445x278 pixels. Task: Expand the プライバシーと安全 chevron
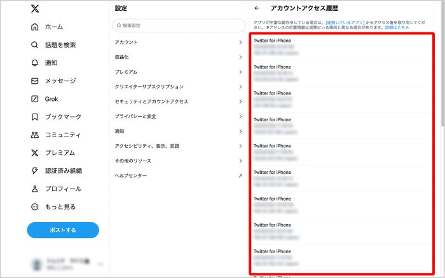(240, 116)
